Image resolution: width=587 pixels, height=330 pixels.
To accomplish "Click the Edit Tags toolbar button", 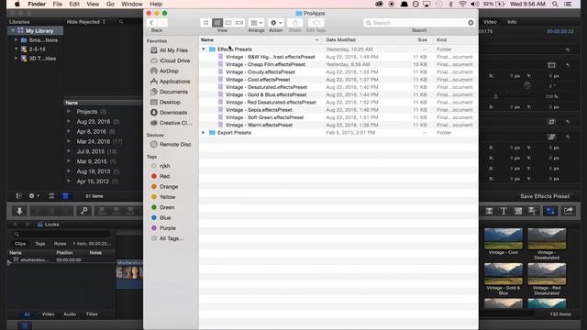I will [x=316, y=23].
